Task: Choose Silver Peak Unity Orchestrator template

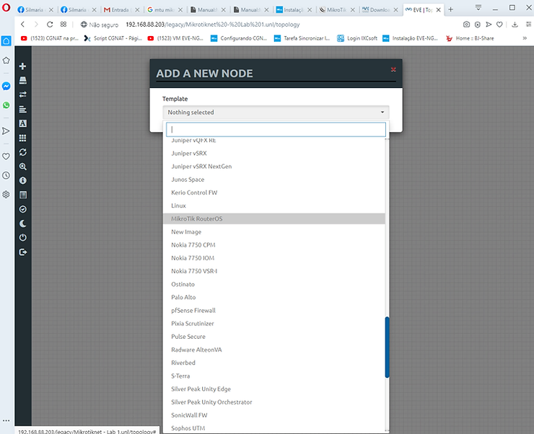Action: 274,402
